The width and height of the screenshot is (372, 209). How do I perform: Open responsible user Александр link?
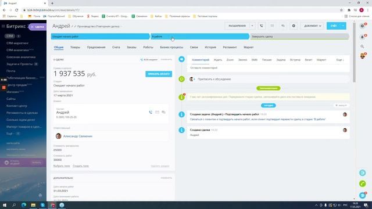pos(77,136)
